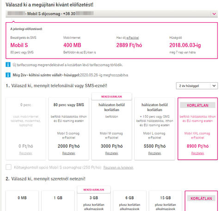Click the 'még 7 nap van hátra' text
222x211 pixels.
tap(182, 52)
